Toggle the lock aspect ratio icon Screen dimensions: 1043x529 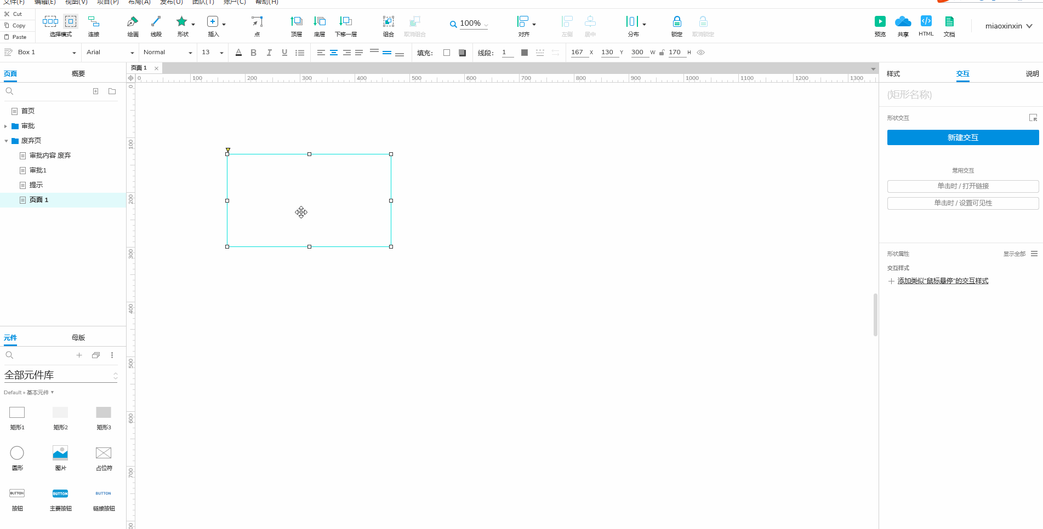pos(662,53)
